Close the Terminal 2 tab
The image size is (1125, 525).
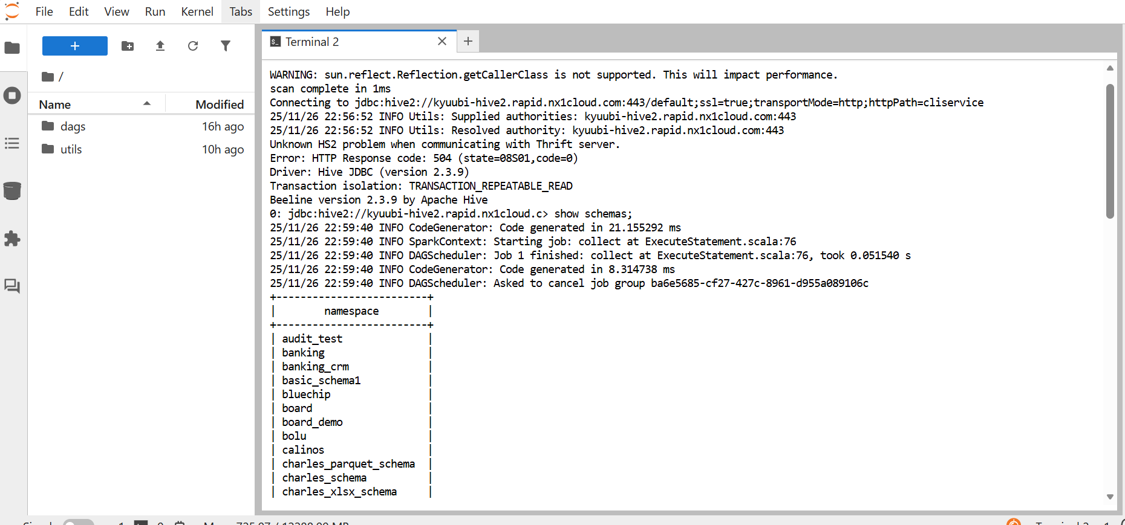(x=442, y=41)
